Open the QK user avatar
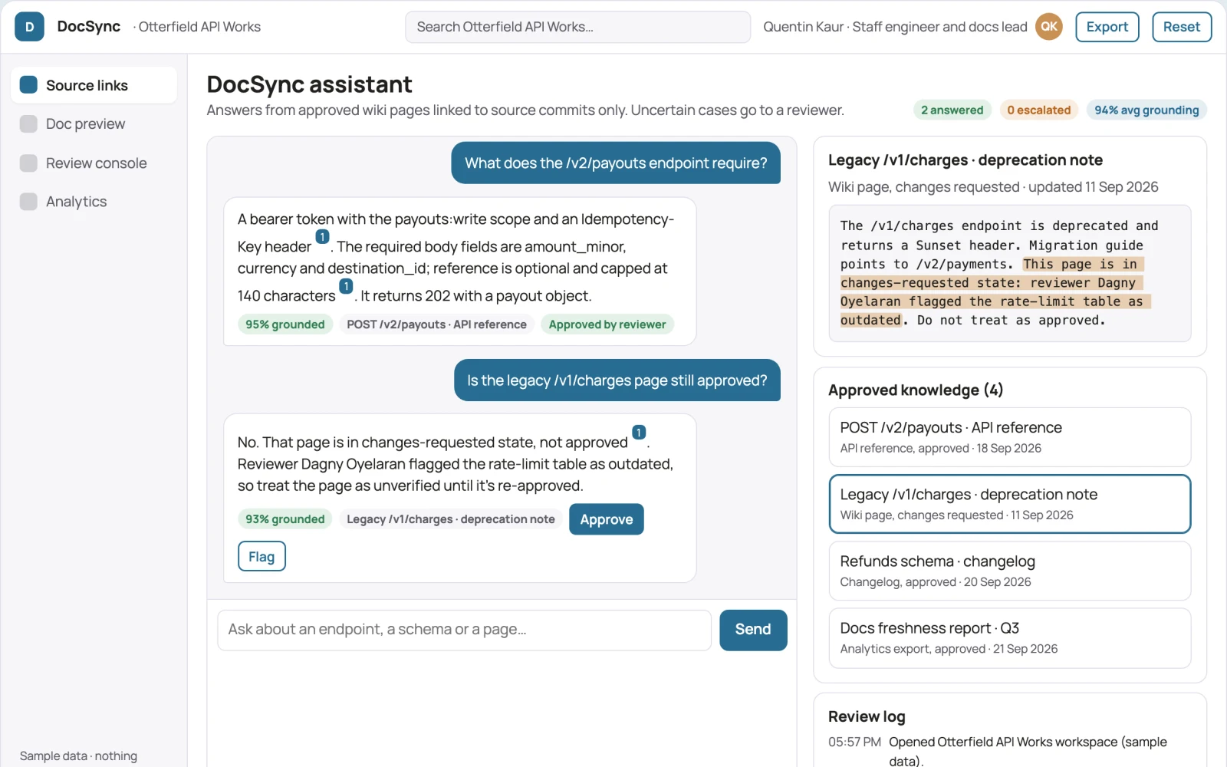Image resolution: width=1227 pixels, height=767 pixels. point(1049,27)
